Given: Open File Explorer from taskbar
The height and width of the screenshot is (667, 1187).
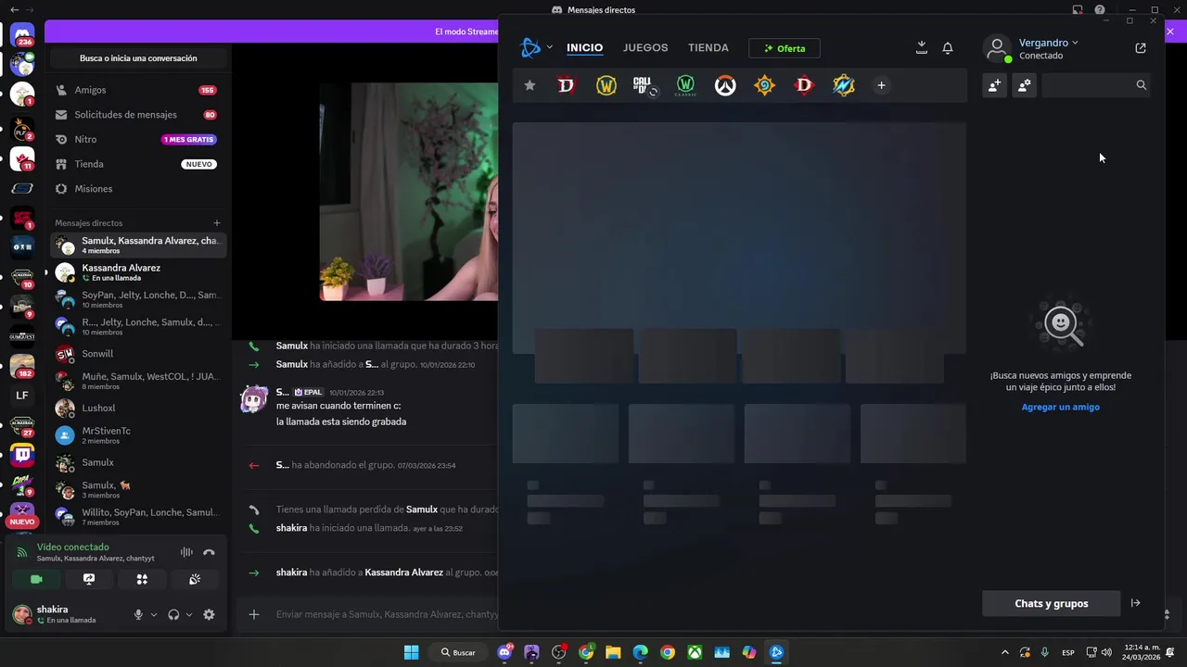Looking at the screenshot, I should click(x=613, y=652).
